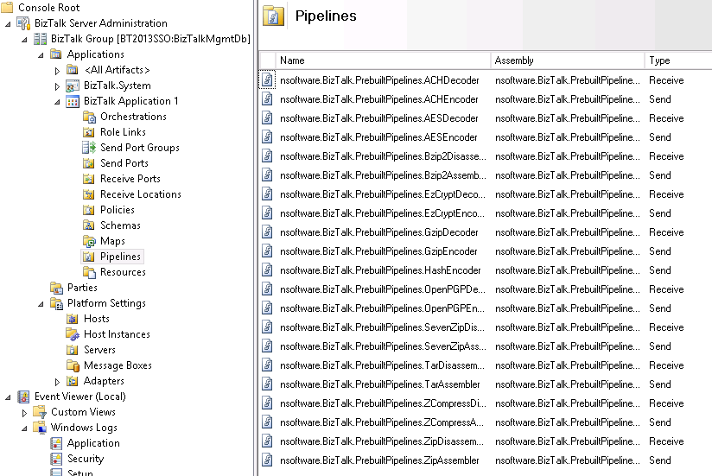
Task: Collapse the BizTalk Group node
Action: point(24,40)
